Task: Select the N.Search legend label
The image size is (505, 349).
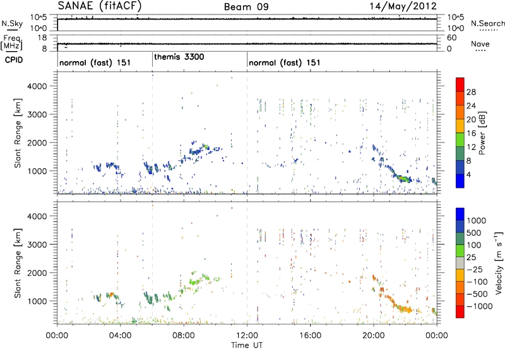Action: (487, 23)
